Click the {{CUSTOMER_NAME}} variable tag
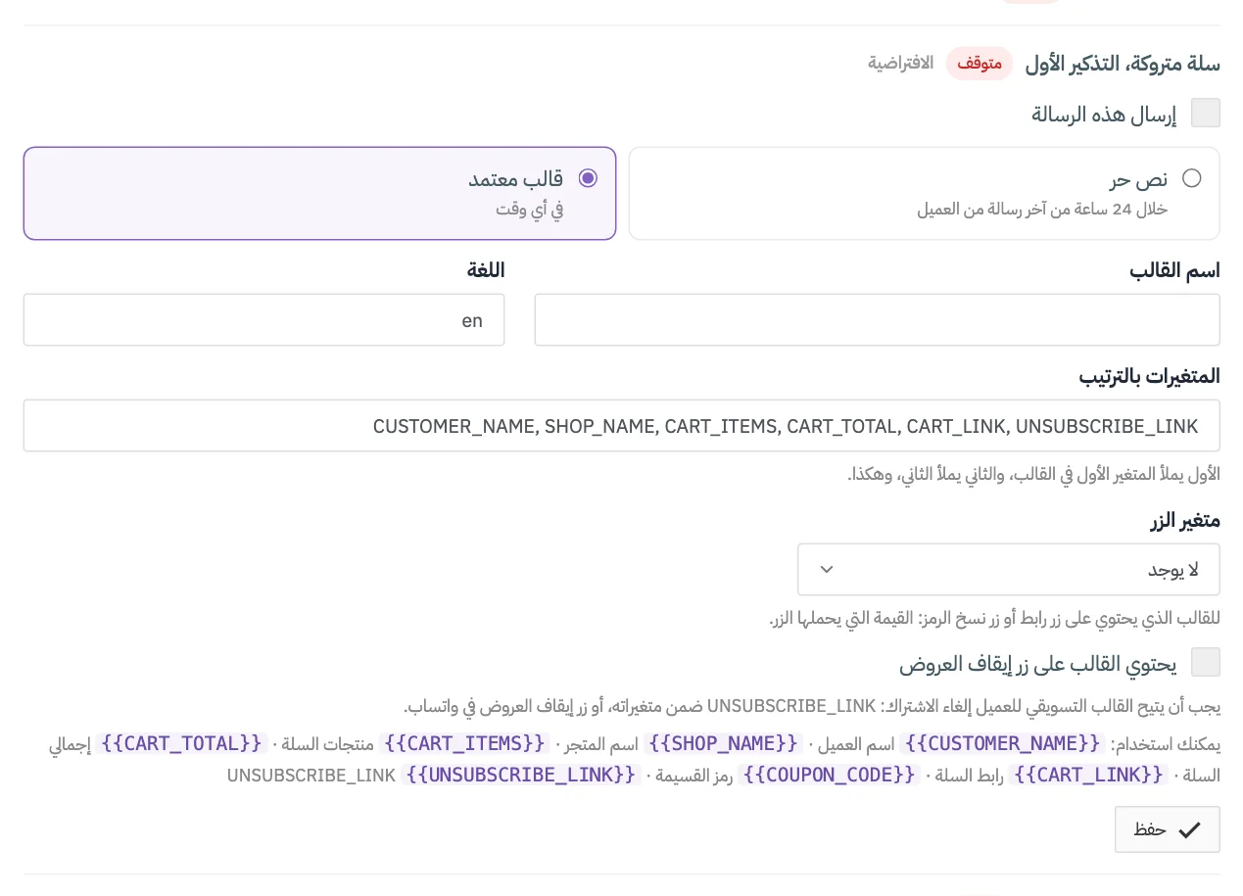Screen dimensions: 1243x896 tap(1001, 743)
